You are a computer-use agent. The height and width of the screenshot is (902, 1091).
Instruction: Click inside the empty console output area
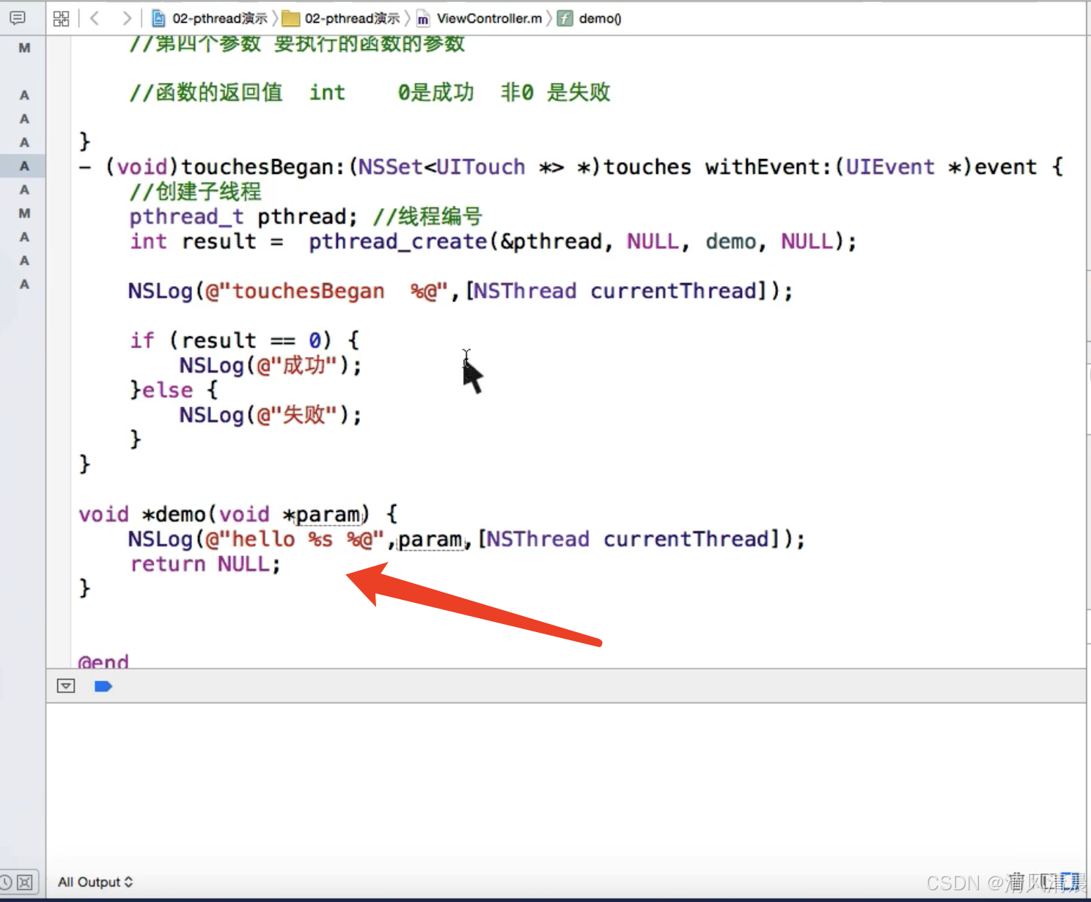pos(566,785)
